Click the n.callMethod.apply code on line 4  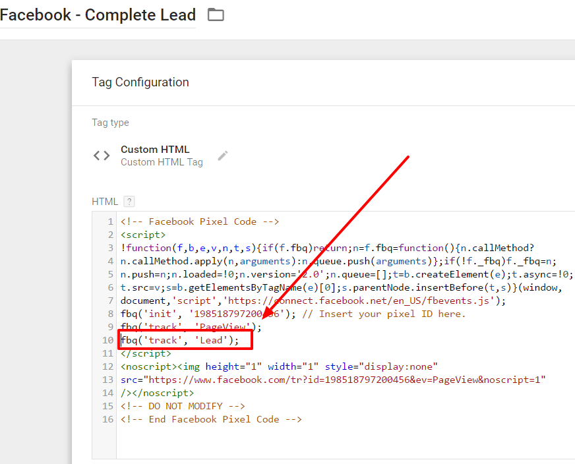tap(338, 261)
